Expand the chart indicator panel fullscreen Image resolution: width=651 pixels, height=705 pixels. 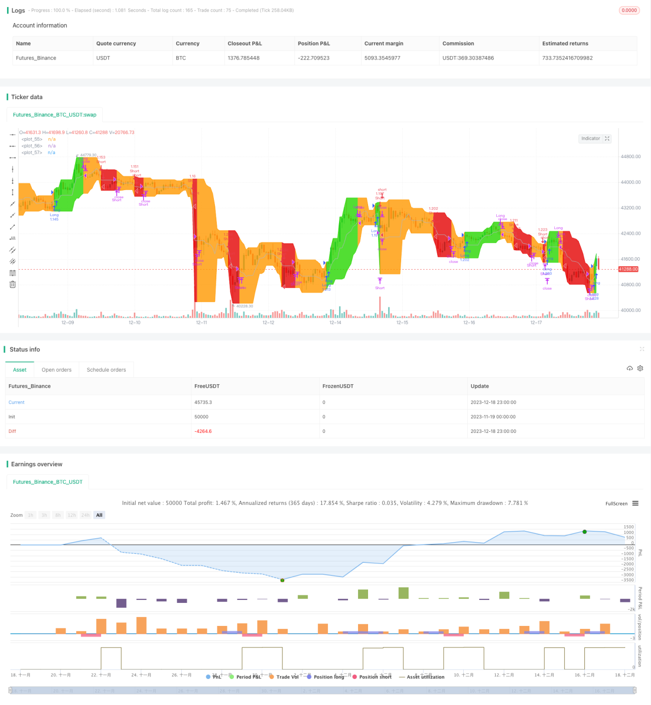(x=607, y=139)
